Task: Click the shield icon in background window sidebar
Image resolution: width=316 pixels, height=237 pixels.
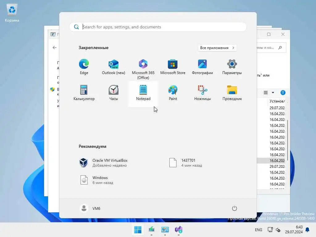Action: [52, 89]
